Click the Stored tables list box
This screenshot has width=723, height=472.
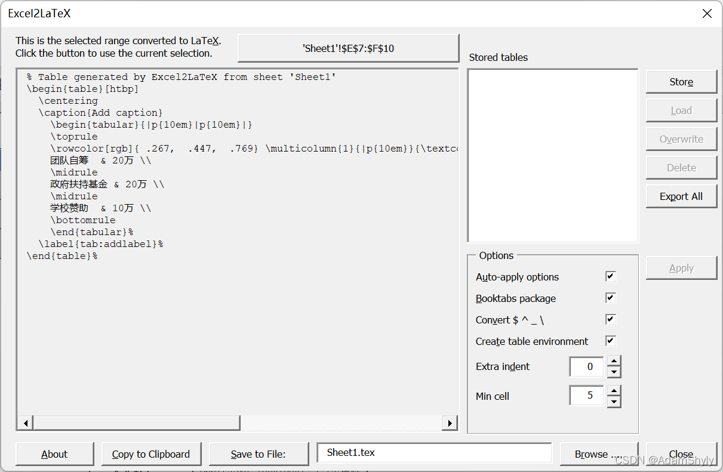coord(553,156)
